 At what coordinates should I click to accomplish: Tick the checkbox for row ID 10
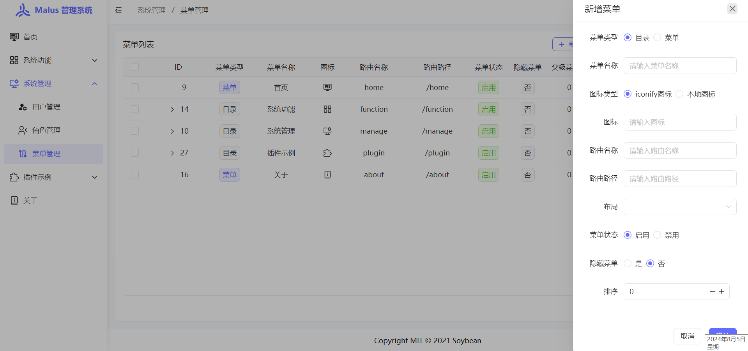tap(135, 131)
